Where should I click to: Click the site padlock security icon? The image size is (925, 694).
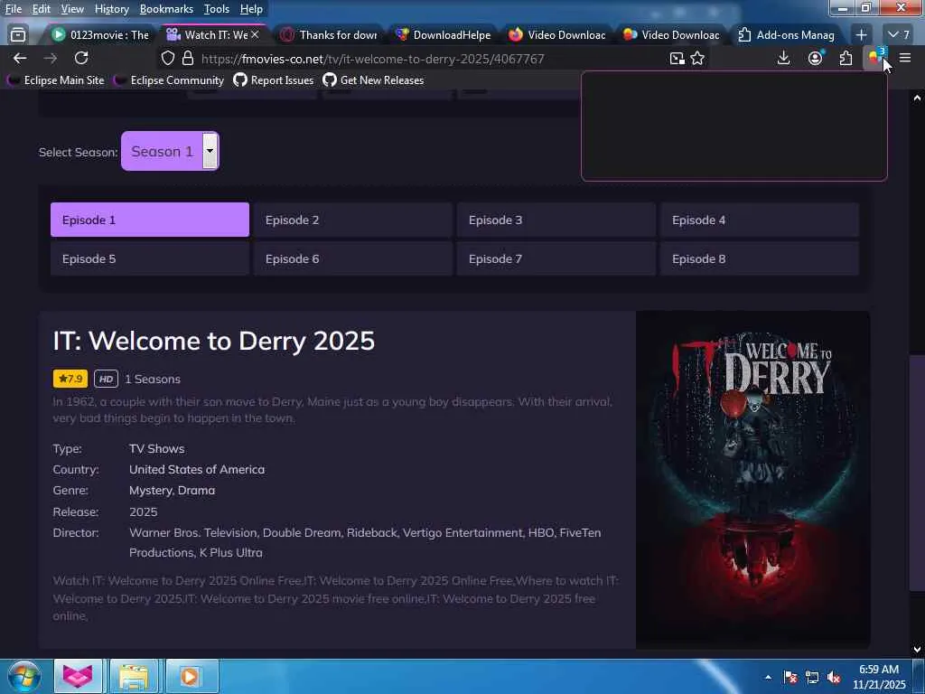tap(188, 59)
